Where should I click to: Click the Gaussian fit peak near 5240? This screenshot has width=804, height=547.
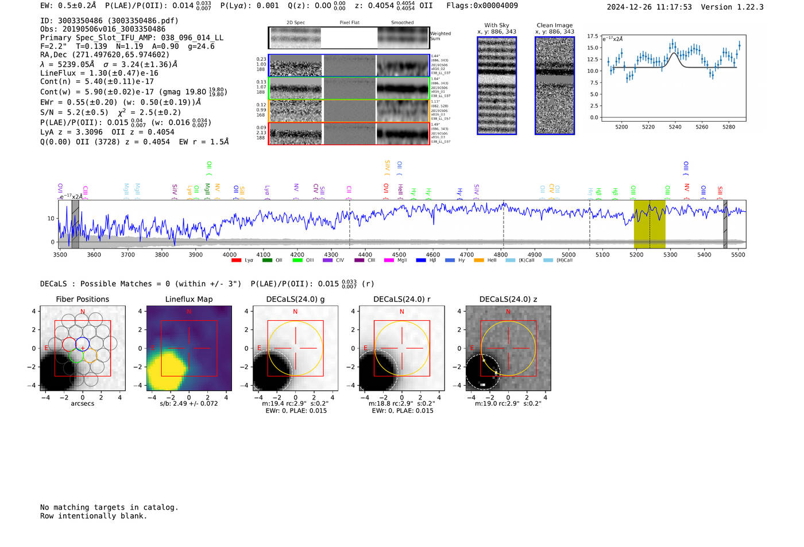[674, 54]
